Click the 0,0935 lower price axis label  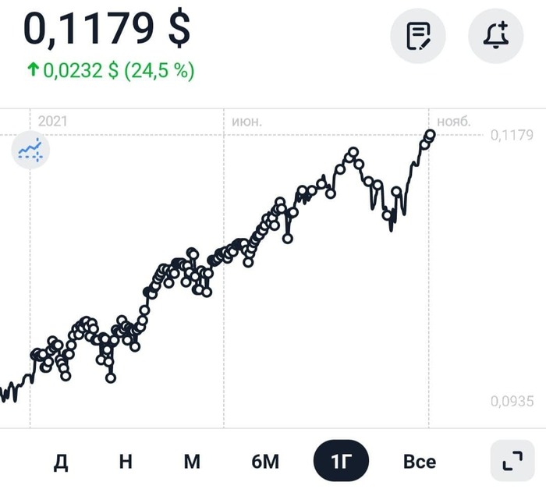512,402
